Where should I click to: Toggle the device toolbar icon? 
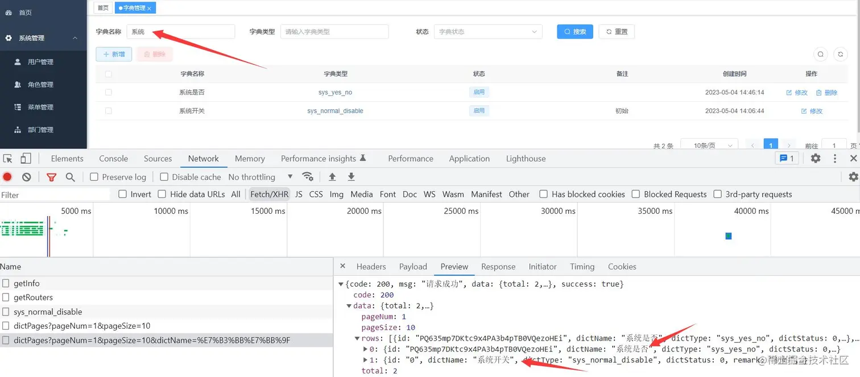26,159
